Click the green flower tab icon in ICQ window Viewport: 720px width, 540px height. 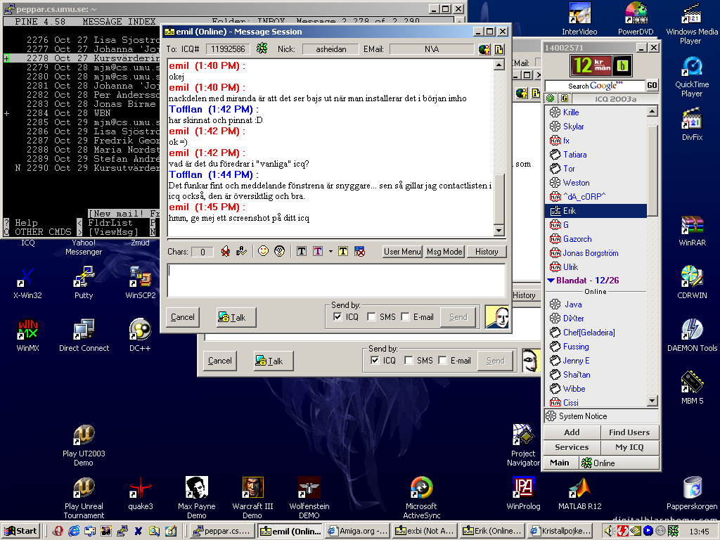pyautogui.click(x=551, y=98)
